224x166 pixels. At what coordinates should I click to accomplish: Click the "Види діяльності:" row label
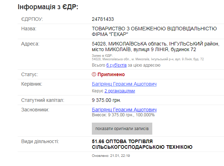pyautogui.click(x=40, y=141)
